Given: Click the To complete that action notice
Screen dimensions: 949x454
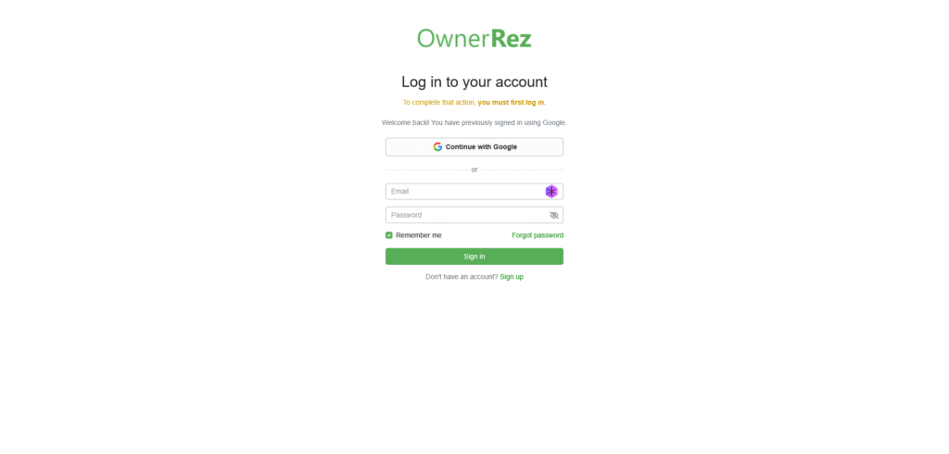Looking at the screenshot, I should pyautogui.click(x=474, y=102).
